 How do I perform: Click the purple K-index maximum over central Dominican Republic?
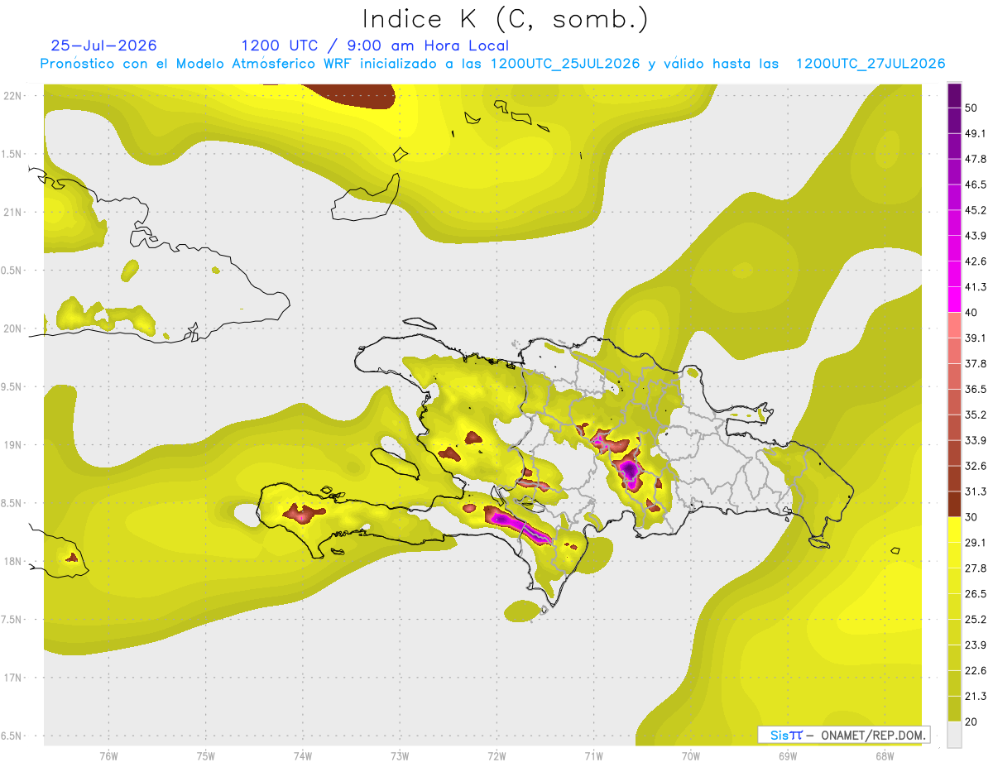(x=630, y=472)
